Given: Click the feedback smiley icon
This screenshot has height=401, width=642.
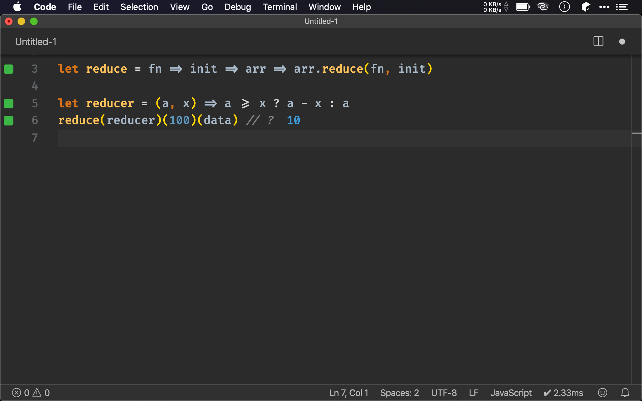Looking at the screenshot, I should (x=603, y=393).
